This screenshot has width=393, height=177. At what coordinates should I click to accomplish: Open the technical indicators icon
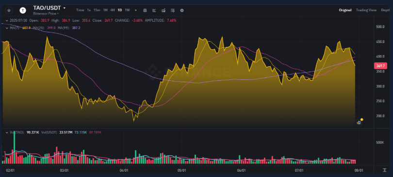click(164, 10)
